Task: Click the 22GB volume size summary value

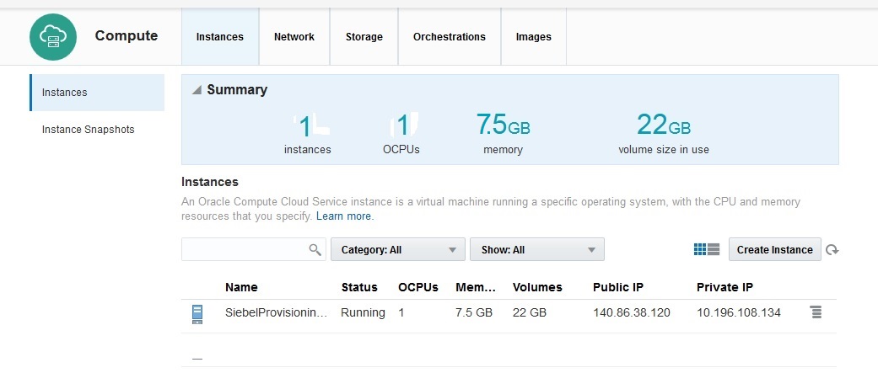Action: [x=664, y=125]
